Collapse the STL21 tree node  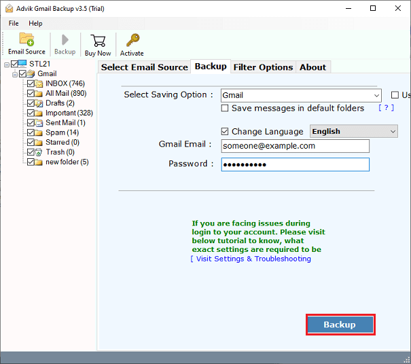click(7, 65)
